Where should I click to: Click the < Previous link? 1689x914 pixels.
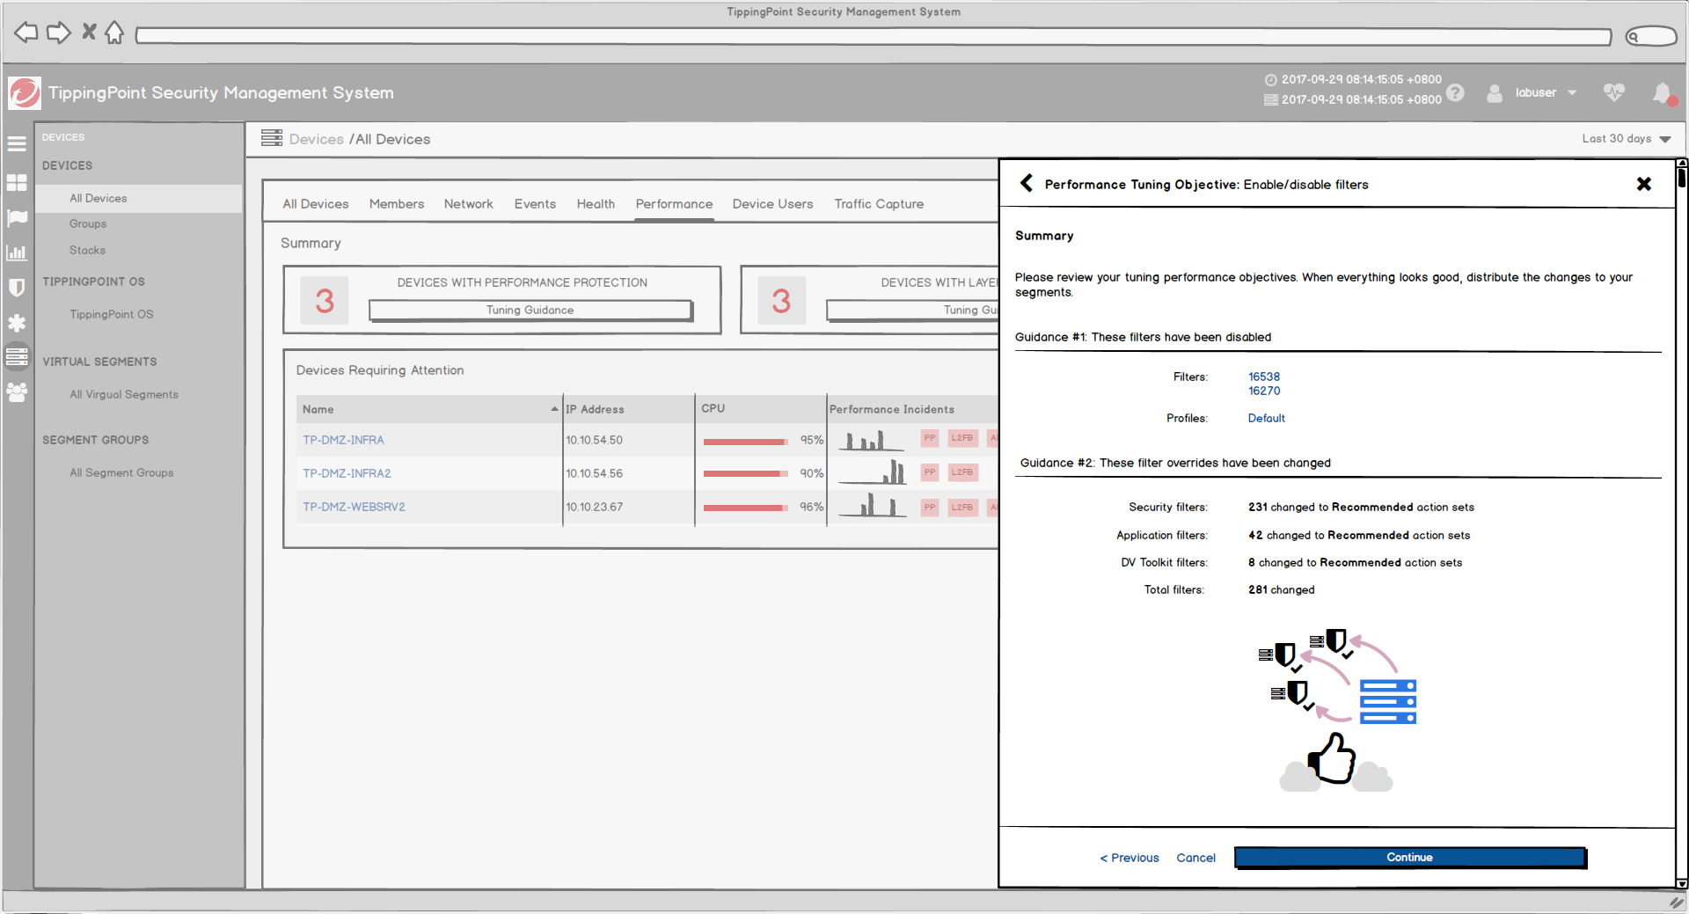click(x=1130, y=858)
